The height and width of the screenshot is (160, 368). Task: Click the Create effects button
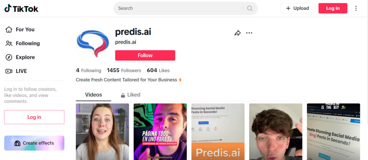(34, 143)
